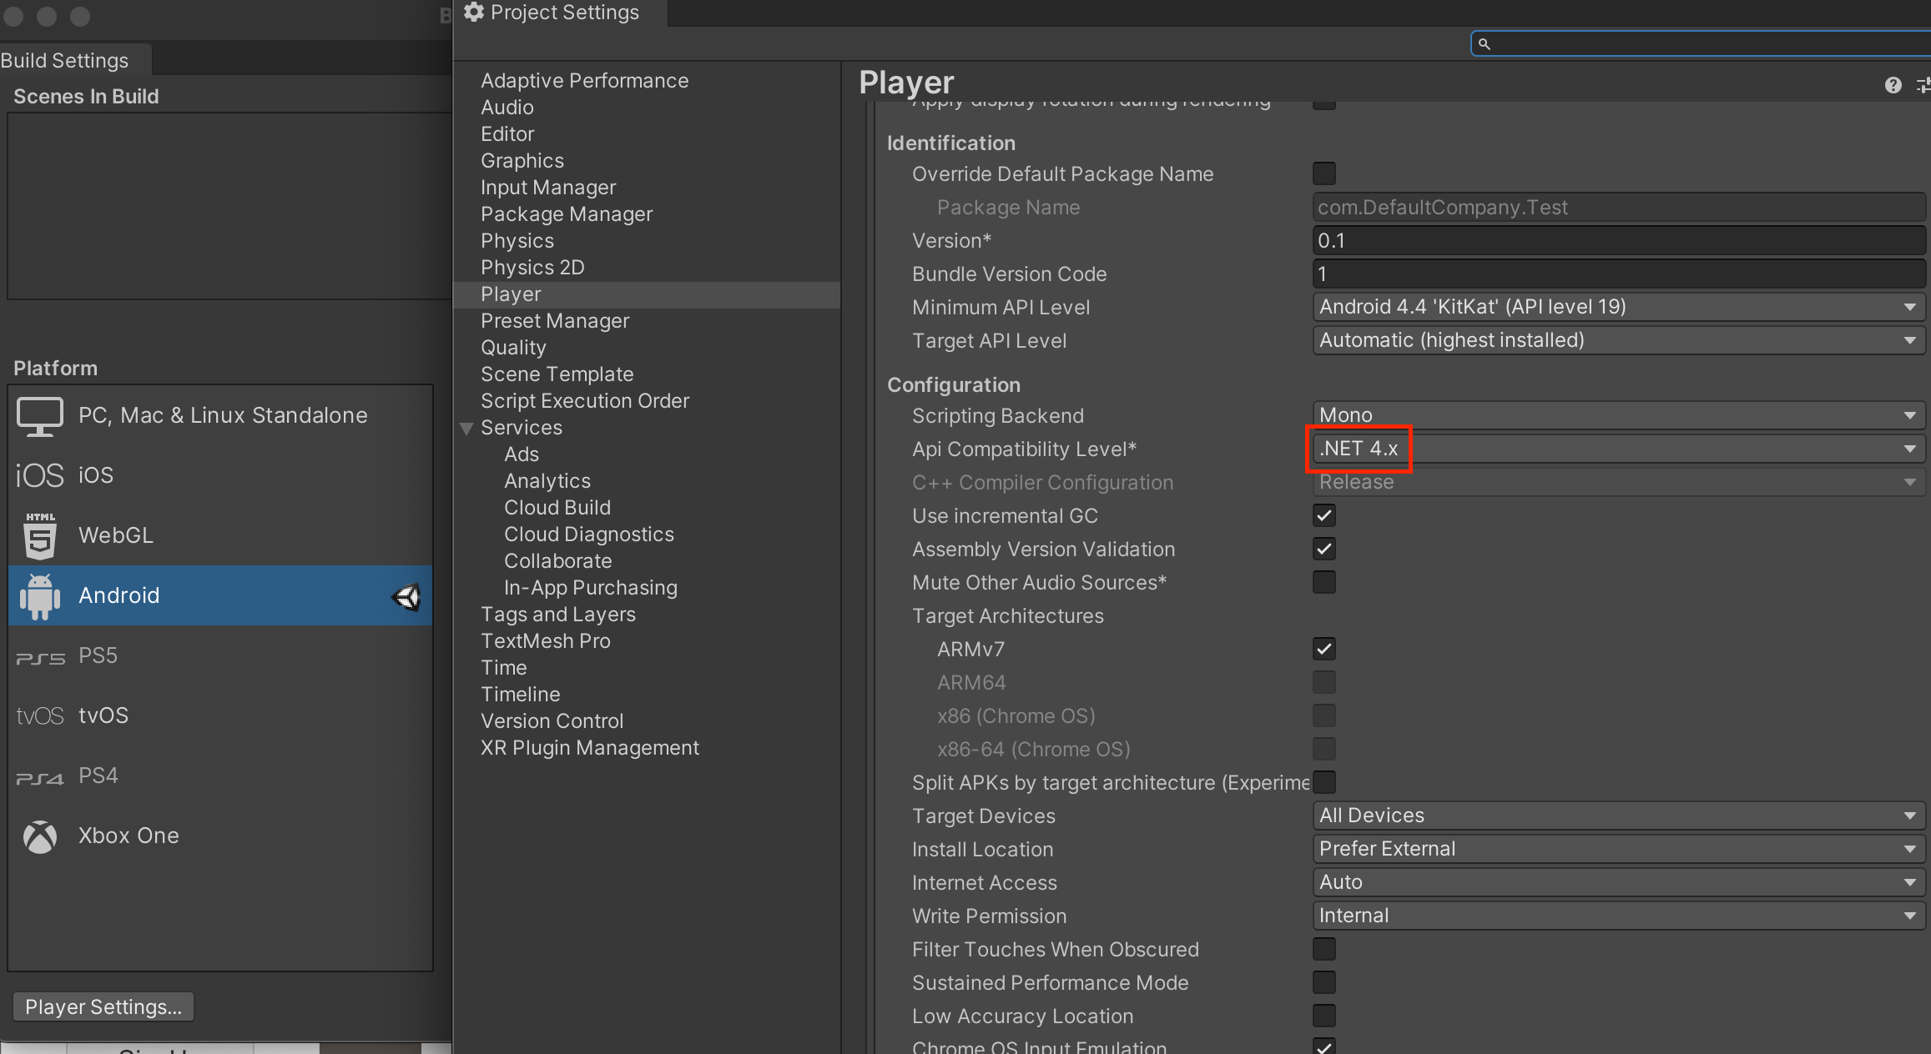Select PC, Mac & Linux Standalone row
This screenshot has width=1931, height=1054.
coord(220,415)
